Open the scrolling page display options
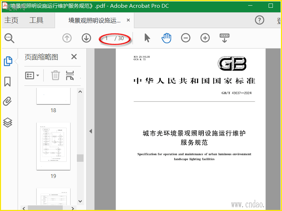The height and width of the screenshot is (211, 282). click(x=225, y=38)
